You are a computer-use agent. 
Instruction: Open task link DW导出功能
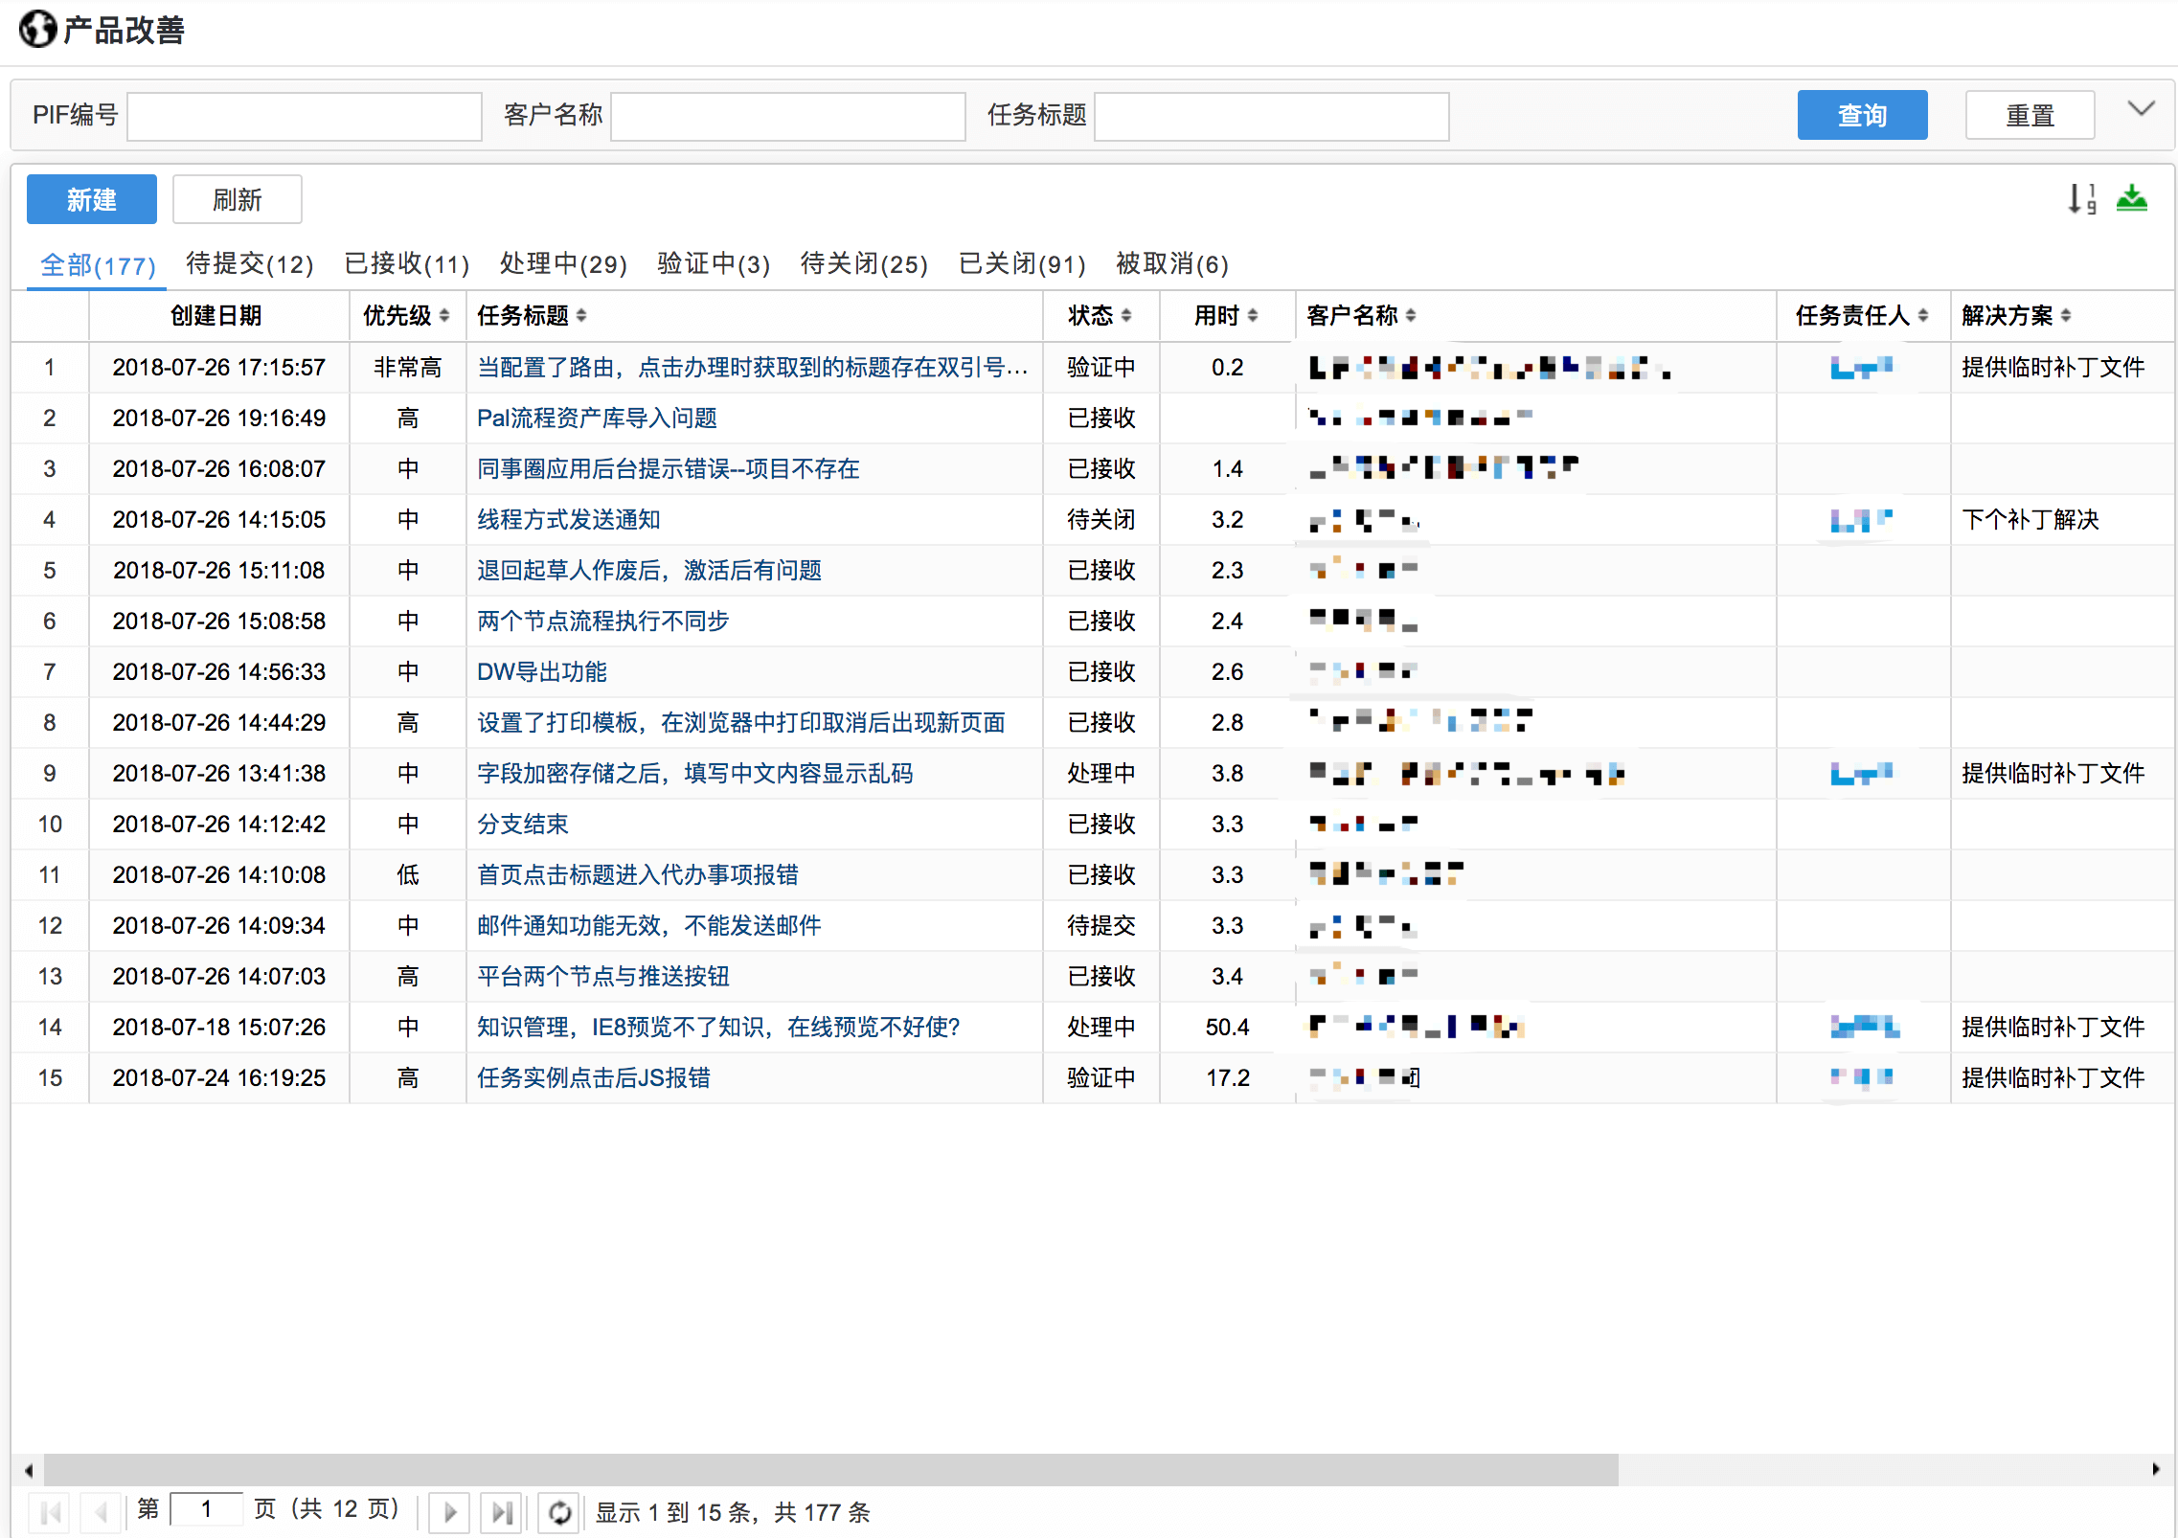tap(541, 672)
